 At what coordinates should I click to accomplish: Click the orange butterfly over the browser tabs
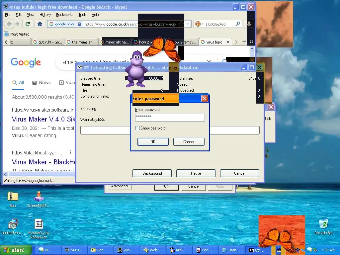pos(162,49)
